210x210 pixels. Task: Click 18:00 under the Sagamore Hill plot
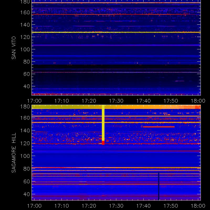point(198,206)
